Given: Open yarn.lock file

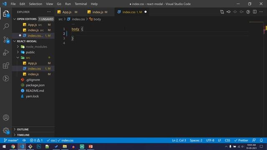Looking at the screenshot, I should tap(33, 96).
